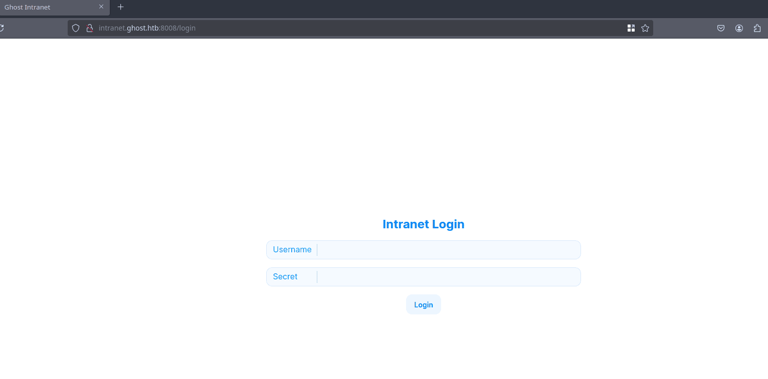Click the Username field label
The width and height of the screenshot is (768, 379).
coord(292,249)
